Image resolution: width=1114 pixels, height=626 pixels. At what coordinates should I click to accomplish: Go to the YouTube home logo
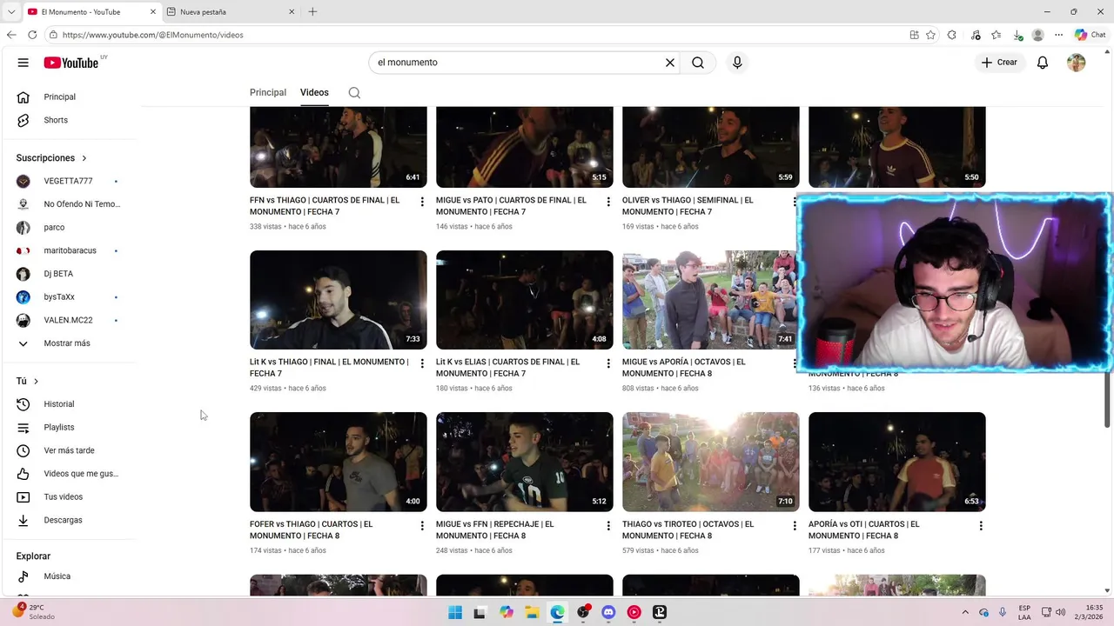click(x=71, y=63)
